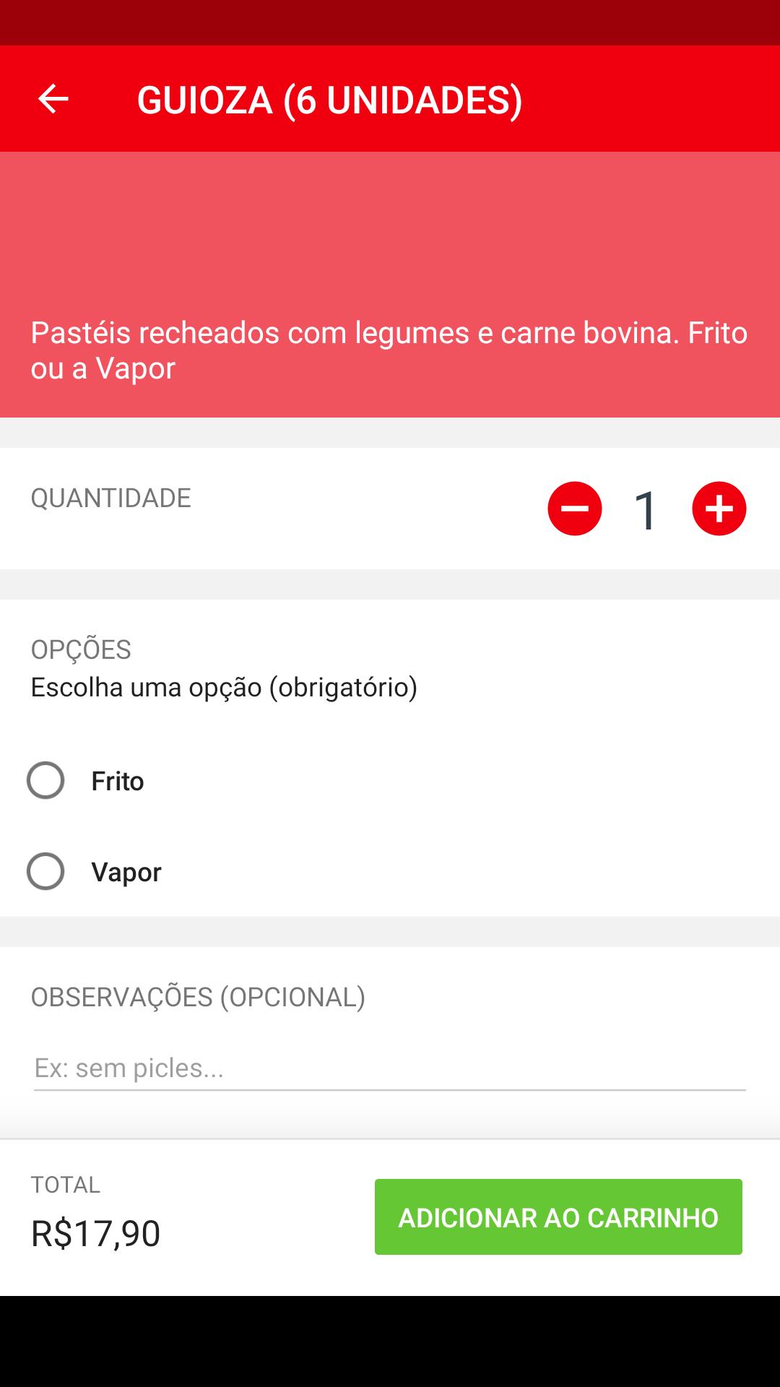Tap the Opções section heading
Viewport: 780px width, 1387px height.
(81, 649)
